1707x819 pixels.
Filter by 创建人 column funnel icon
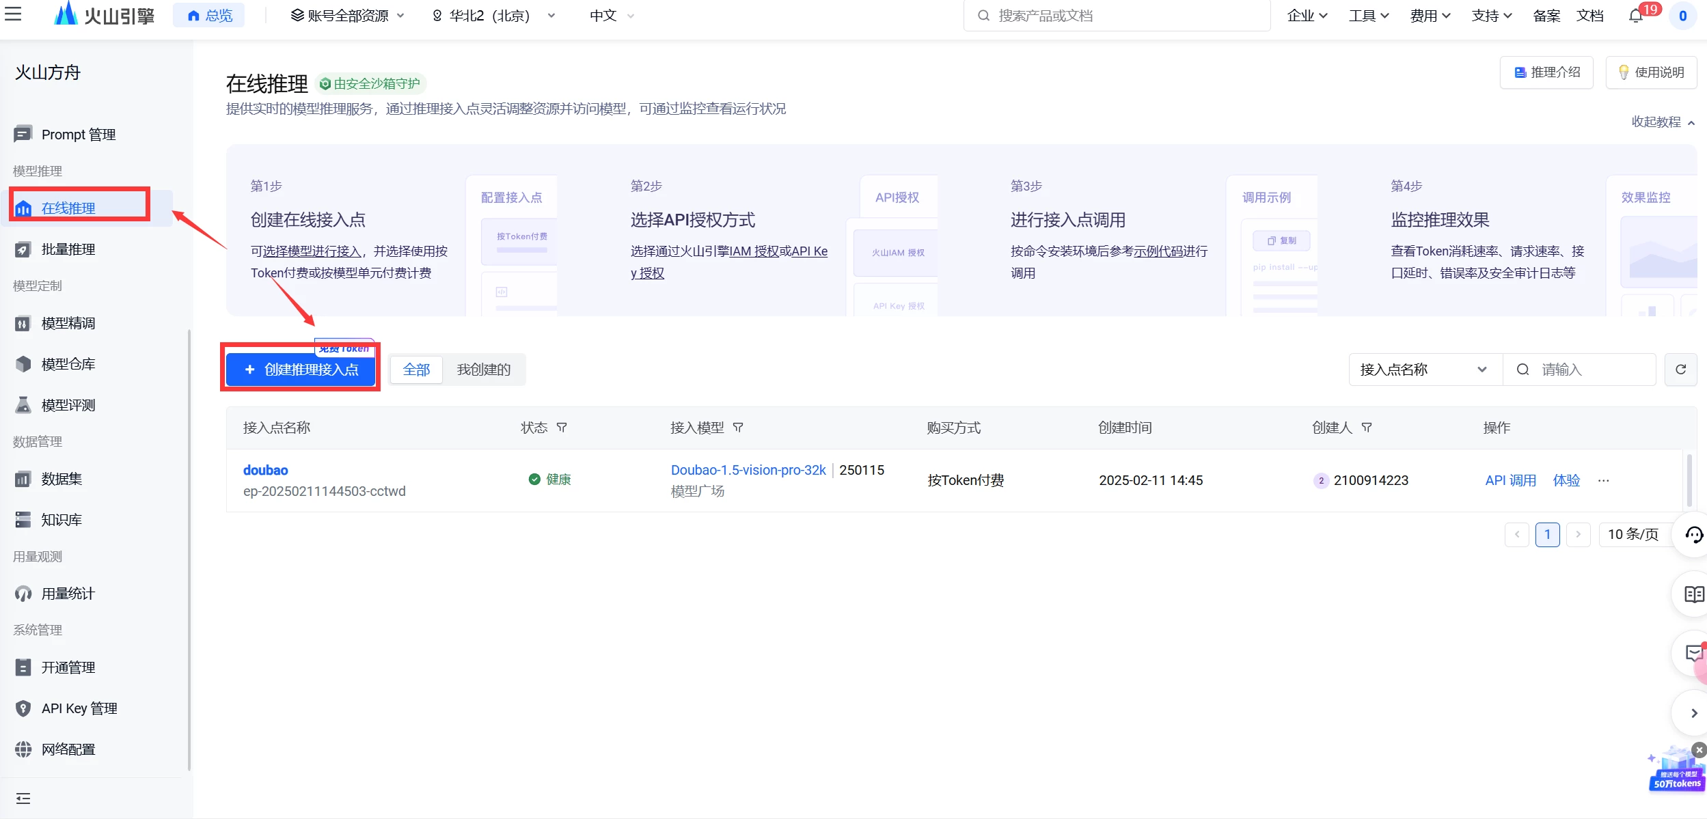point(1367,428)
